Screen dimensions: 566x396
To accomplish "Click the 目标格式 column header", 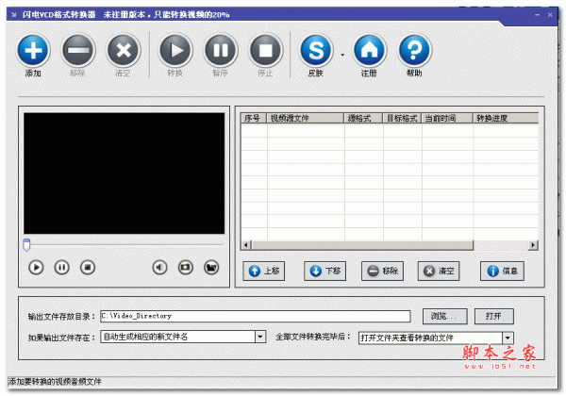I will (402, 118).
